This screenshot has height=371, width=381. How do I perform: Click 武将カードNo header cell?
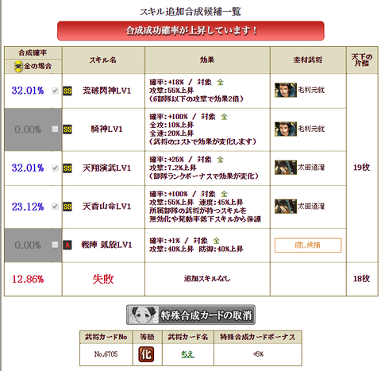106,337
